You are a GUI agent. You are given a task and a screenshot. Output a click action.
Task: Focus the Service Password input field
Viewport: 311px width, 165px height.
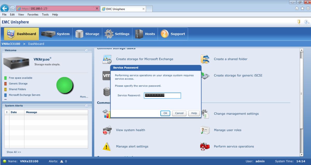pyautogui.click(x=162, y=95)
